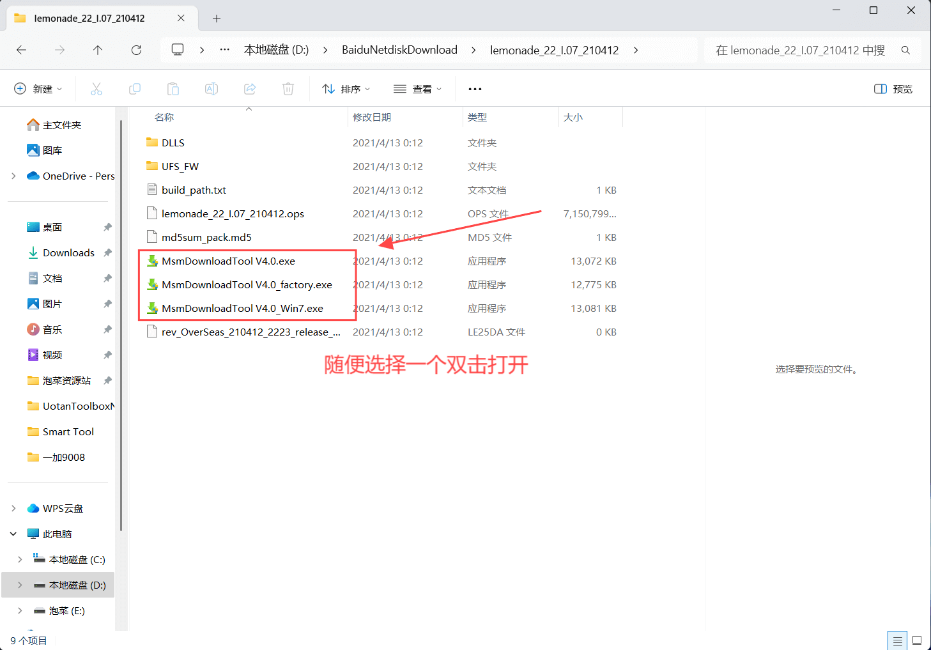Viewport: 931px width, 650px height.
Task: Expand the Local Disk (C:) tree node
Action: point(20,559)
